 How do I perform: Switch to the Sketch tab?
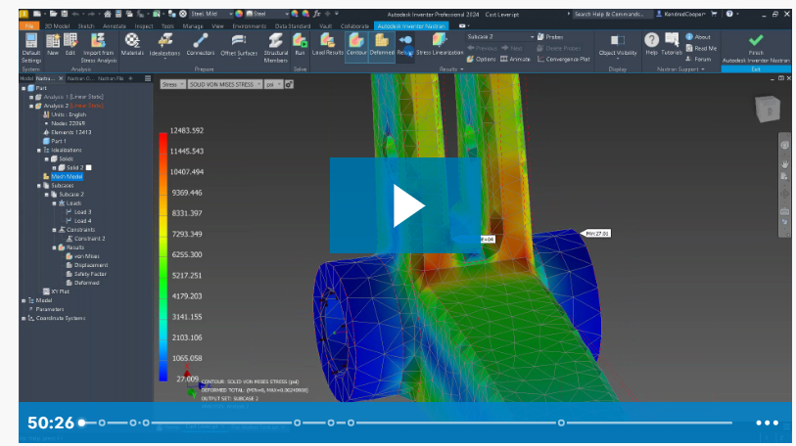[86, 25]
